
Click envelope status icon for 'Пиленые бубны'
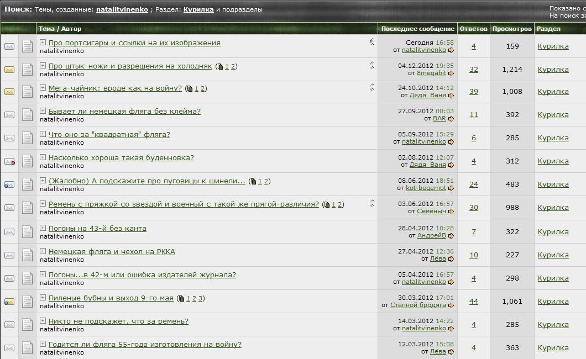click(9, 302)
